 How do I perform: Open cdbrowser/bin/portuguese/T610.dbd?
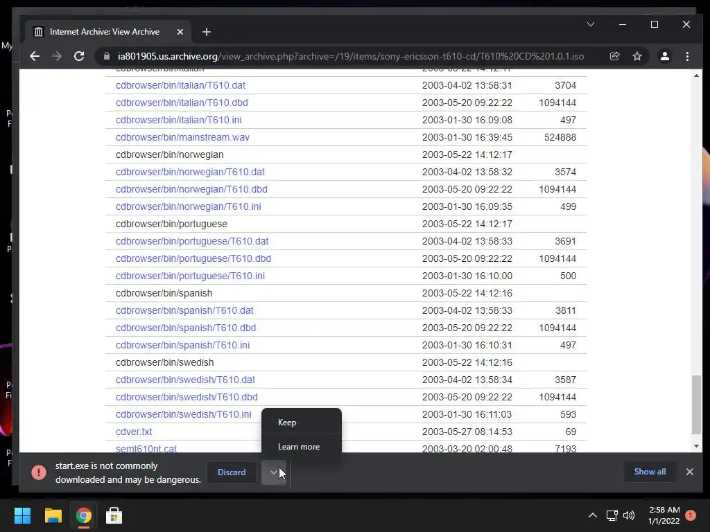pyautogui.click(x=193, y=258)
